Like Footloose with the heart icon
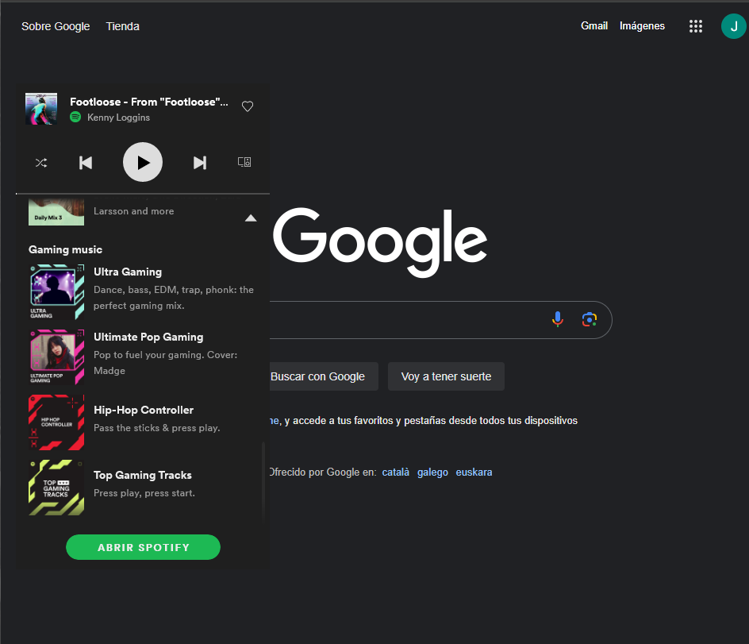 tap(248, 106)
